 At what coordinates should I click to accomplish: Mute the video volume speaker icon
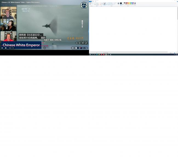click(x=6, y=48)
